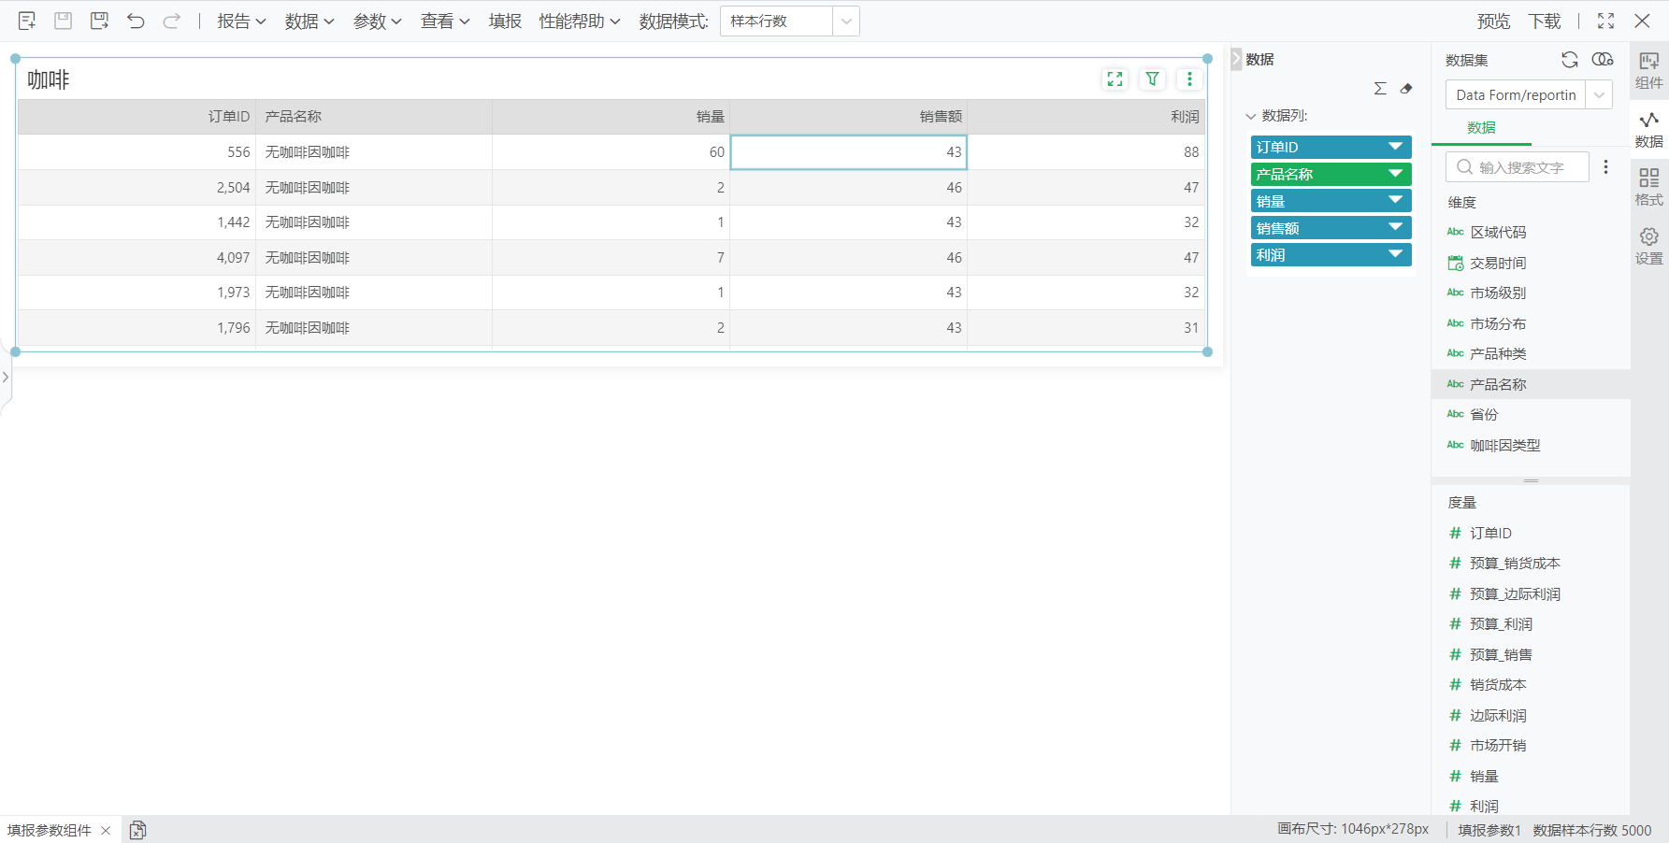Collapse the 数据 binding panel arrow

[1236, 59]
